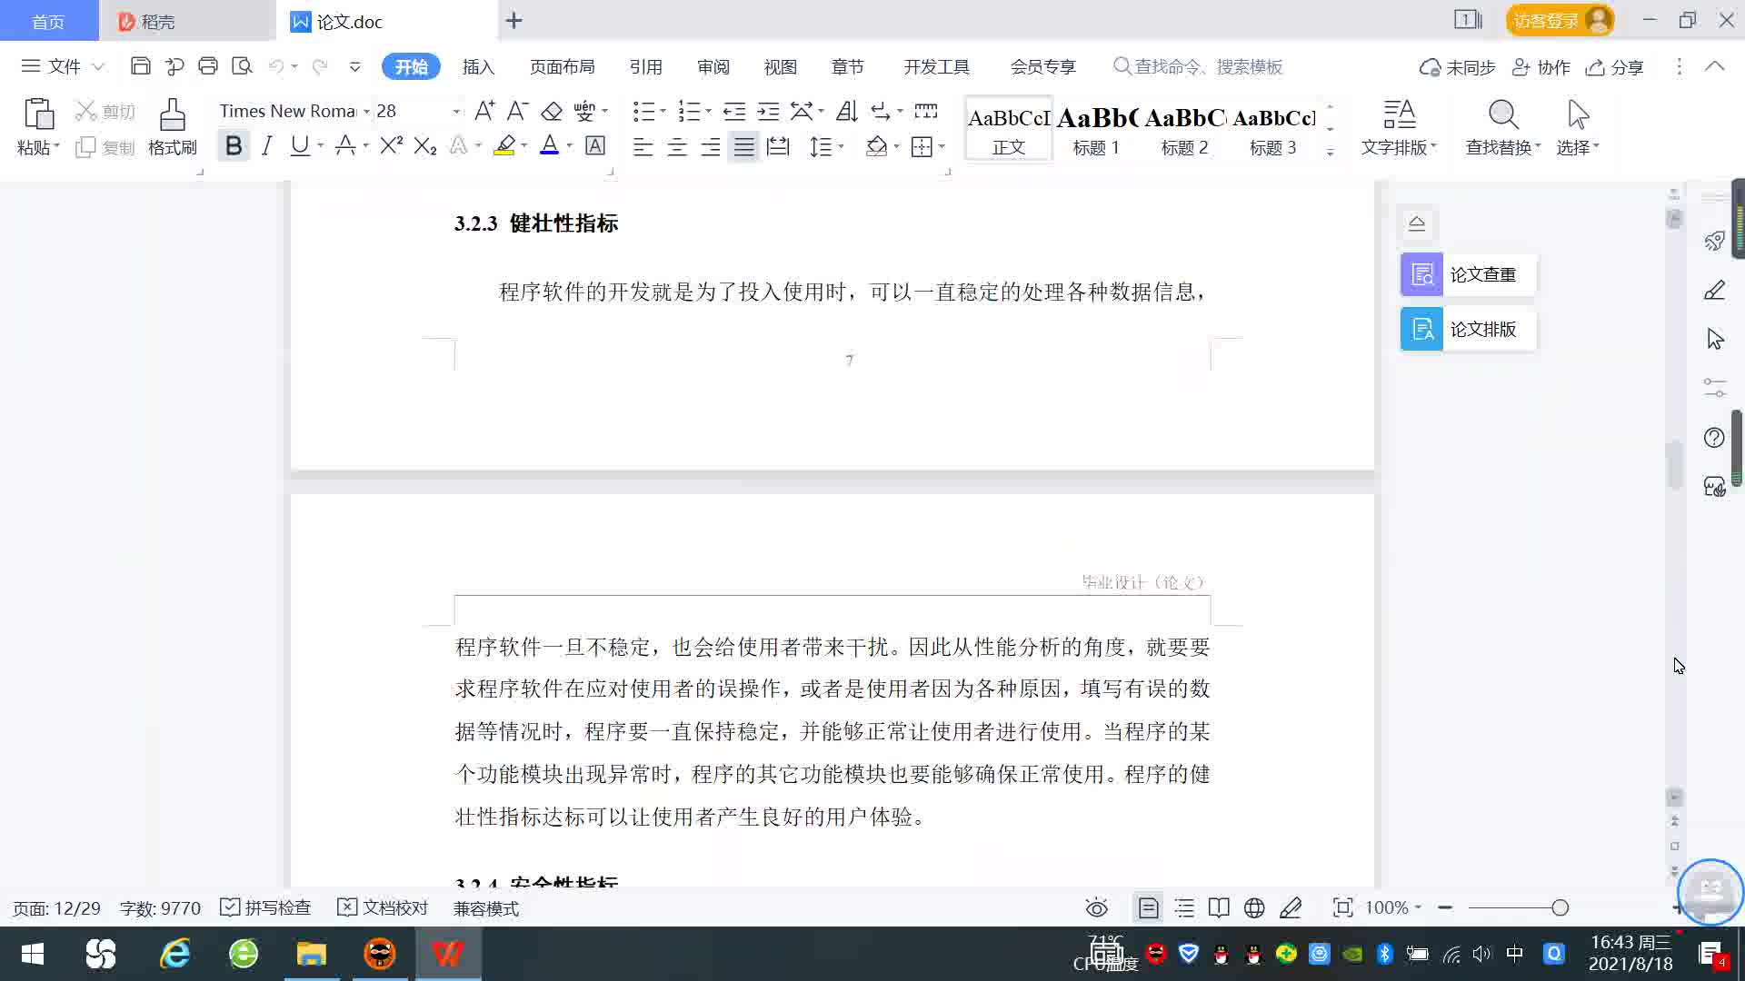Open the Times New Roman font dropdown

[x=366, y=112]
